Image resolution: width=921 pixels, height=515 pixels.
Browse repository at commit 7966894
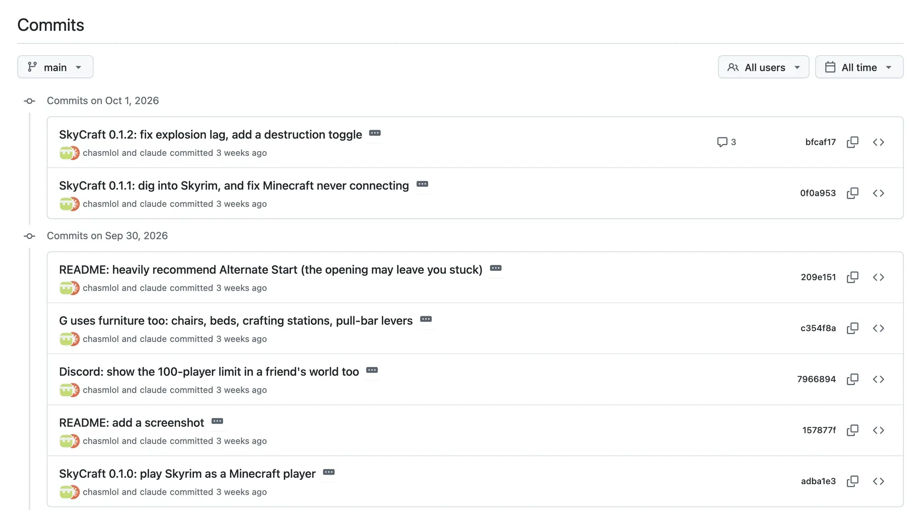tap(878, 379)
